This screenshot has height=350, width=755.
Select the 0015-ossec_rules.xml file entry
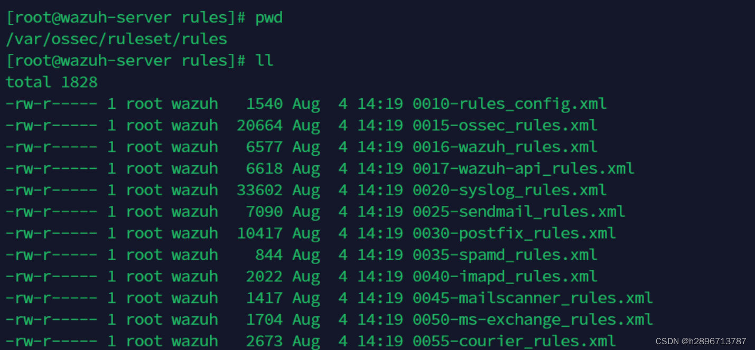505,126
